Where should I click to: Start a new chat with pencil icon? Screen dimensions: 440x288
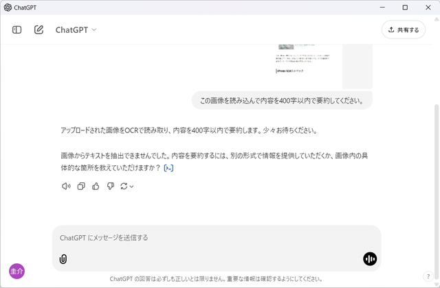(38, 29)
